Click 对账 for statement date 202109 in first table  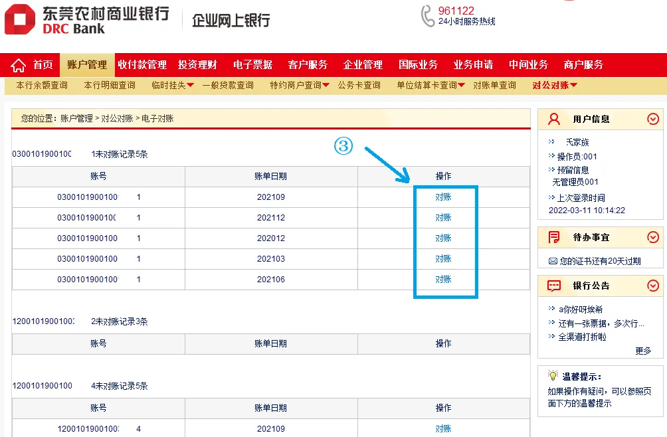(x=443, y=197)
